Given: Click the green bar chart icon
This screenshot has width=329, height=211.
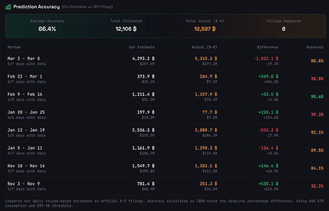Looking at the screenshot, I should [8, 7].
